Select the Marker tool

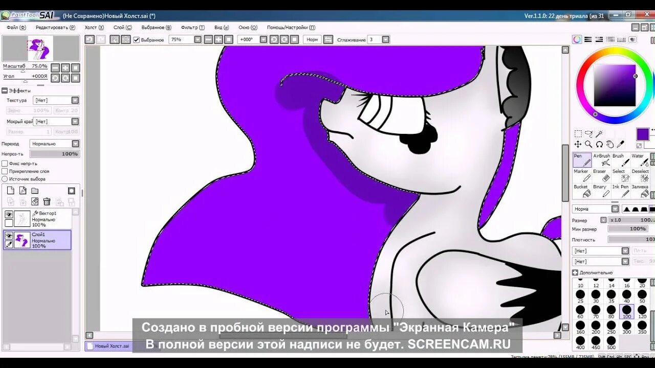click(x=582, y=175)
